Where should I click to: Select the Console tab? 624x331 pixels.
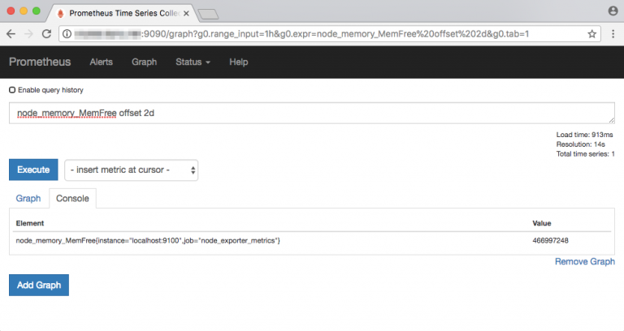[x=72, y=198]
